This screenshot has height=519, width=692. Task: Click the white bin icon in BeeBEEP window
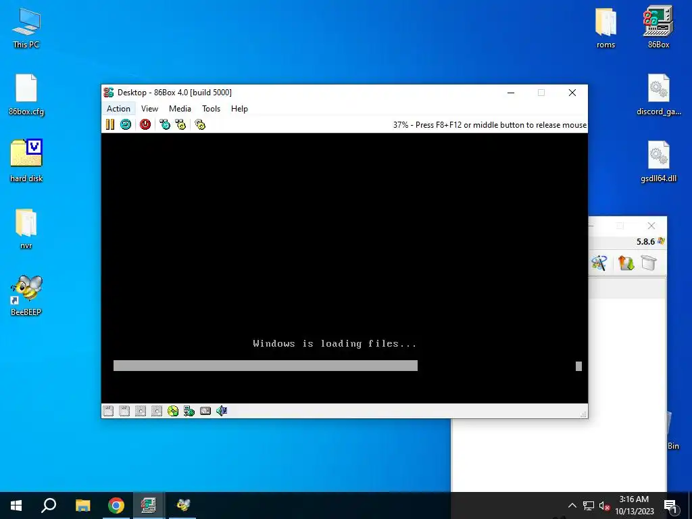click(649, 263)
